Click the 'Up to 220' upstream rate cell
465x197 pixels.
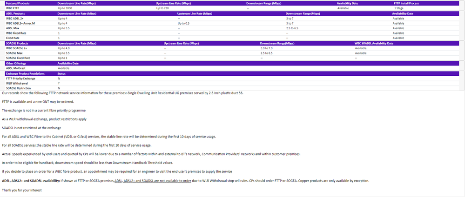coord(162,8)
